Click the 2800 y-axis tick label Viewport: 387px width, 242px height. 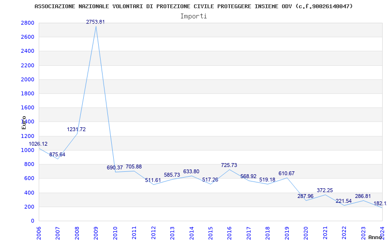[28, 23]
